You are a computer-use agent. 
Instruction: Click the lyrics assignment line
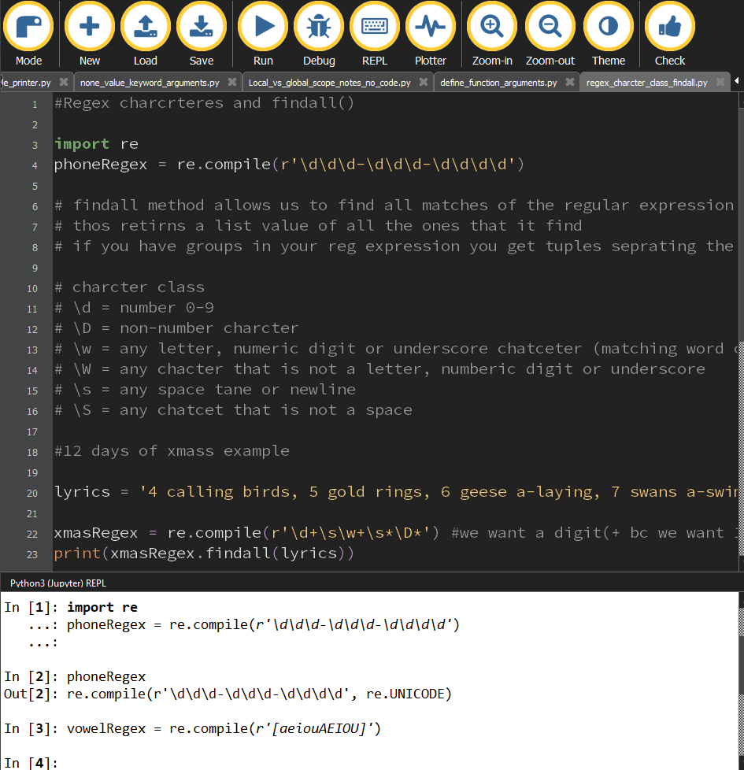[395, 492]
